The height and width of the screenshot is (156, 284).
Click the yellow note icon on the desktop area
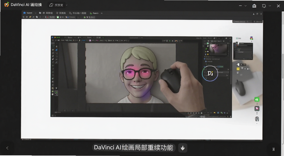[238, 69]
